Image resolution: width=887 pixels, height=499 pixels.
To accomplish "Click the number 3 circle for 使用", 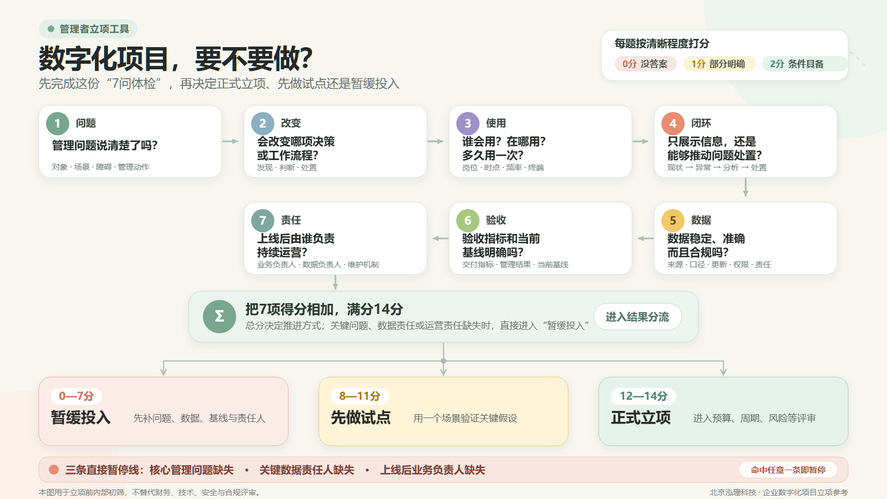I will [x=468, y=124].
